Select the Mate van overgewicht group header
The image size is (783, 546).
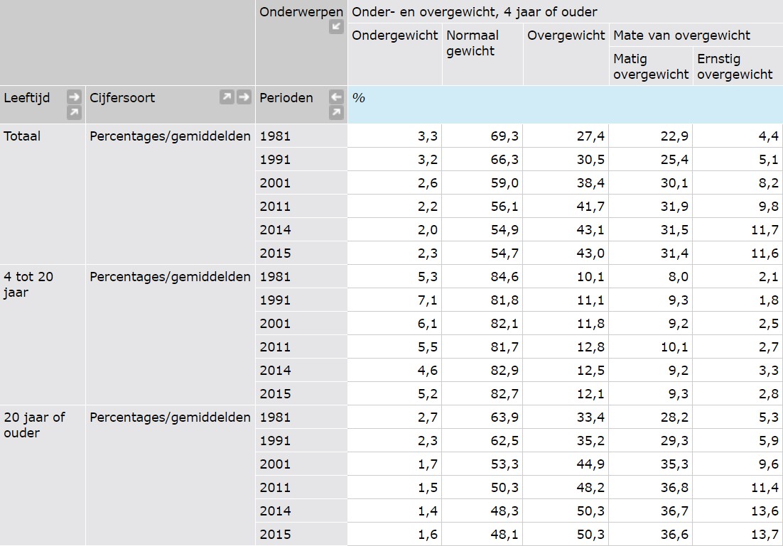tap(681, 36)
